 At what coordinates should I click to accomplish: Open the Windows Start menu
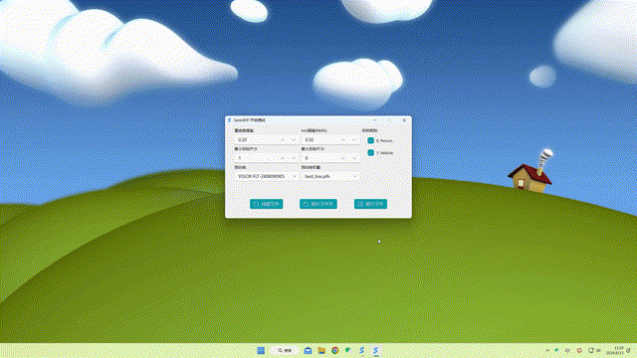261,350
